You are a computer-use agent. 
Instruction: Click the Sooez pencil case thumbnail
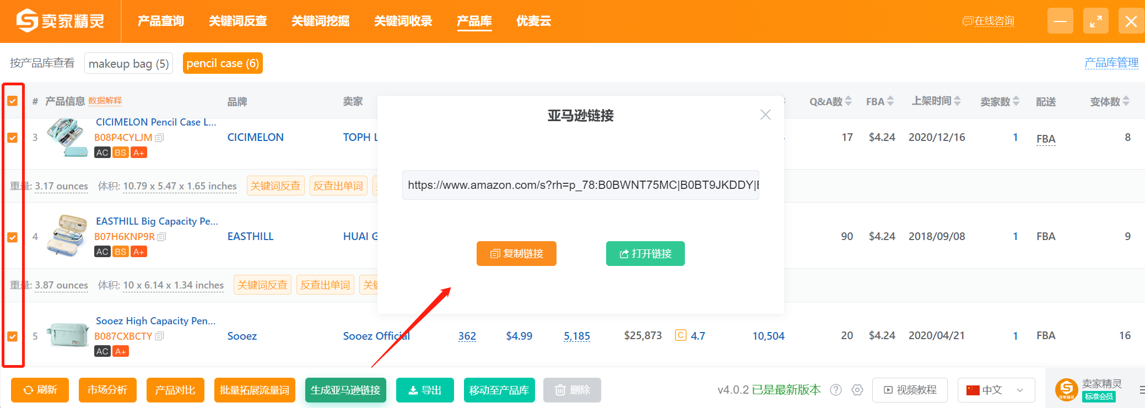click(67, 335)
